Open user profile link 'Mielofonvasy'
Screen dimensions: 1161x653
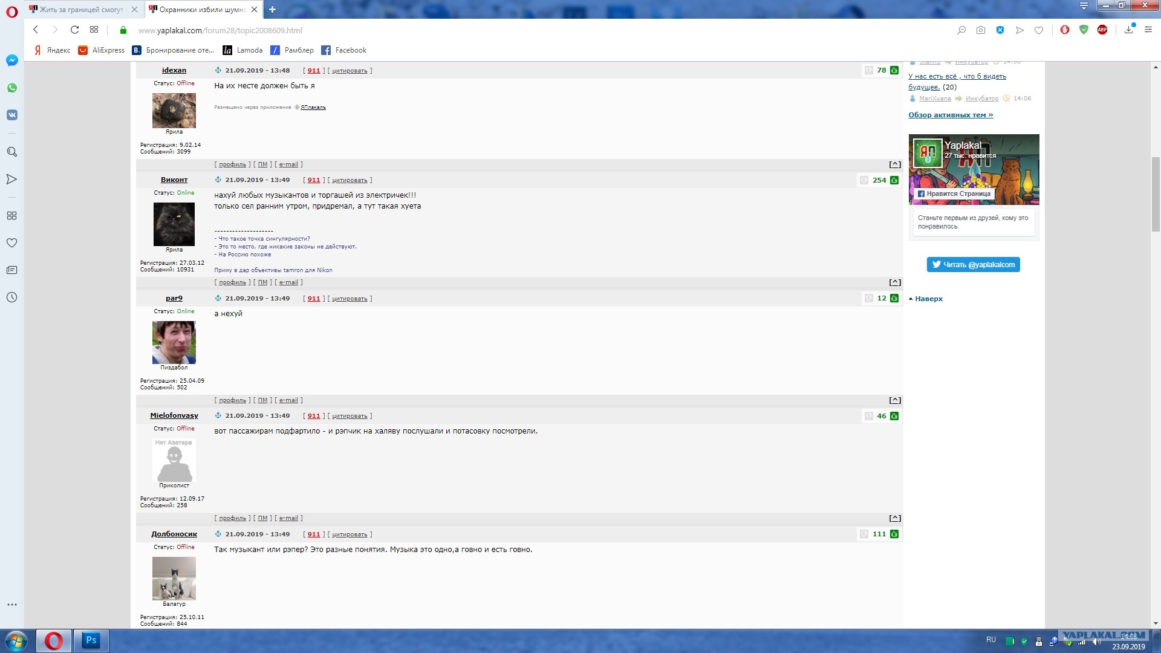[174, 415]
